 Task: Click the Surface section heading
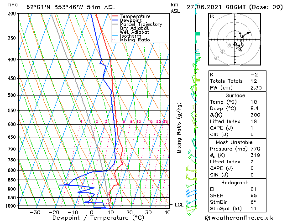[235, 95]
